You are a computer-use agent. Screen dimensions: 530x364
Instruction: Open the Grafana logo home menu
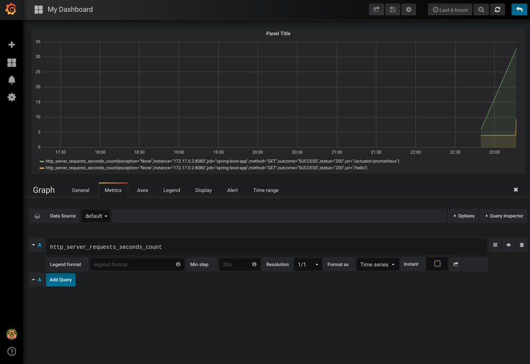click(x=11, y=9)
